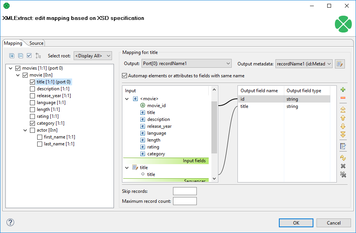The width and height of the screenshot is (356, 233).
Task: Click the Skip records input field
Action: (185, 191)
